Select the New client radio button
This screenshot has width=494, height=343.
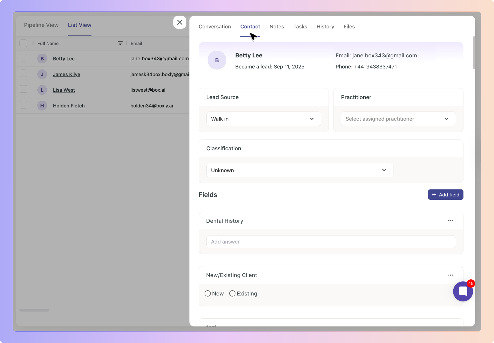pos(208,293)
